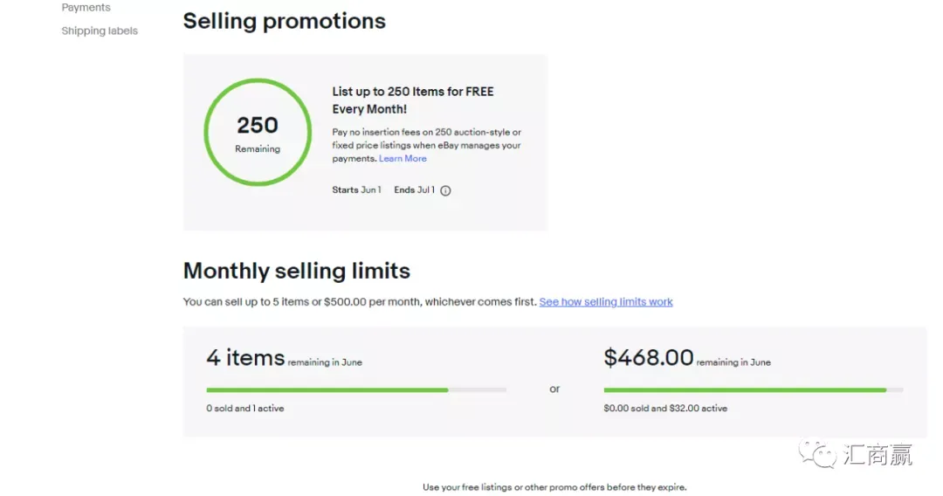This screenshot has height=496, width=943.
Task: Open See how selling limits work link
Action: tap(606, 302)
